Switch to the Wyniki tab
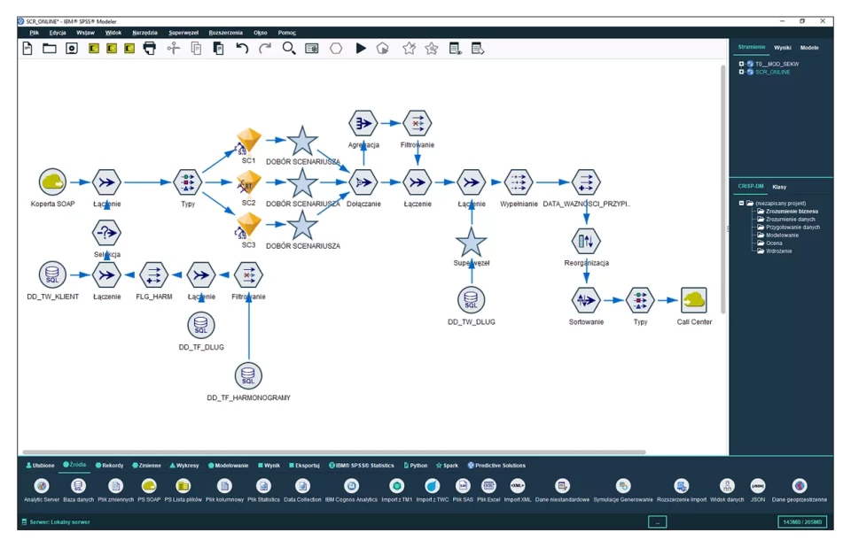 coord(782,47)
